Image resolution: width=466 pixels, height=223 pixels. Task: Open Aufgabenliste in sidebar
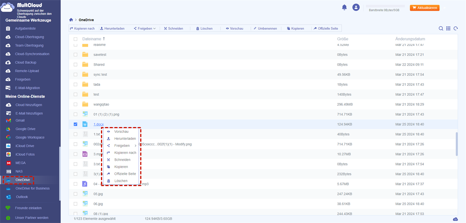25,28
